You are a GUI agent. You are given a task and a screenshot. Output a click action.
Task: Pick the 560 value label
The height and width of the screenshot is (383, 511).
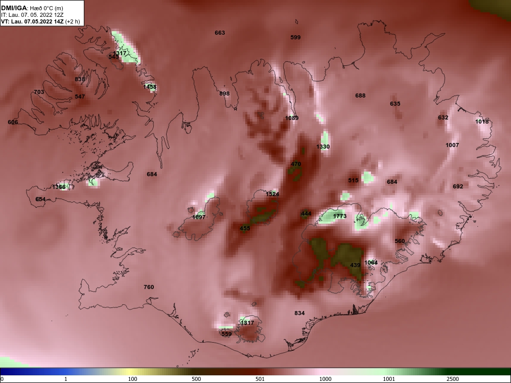pos(400,241)
